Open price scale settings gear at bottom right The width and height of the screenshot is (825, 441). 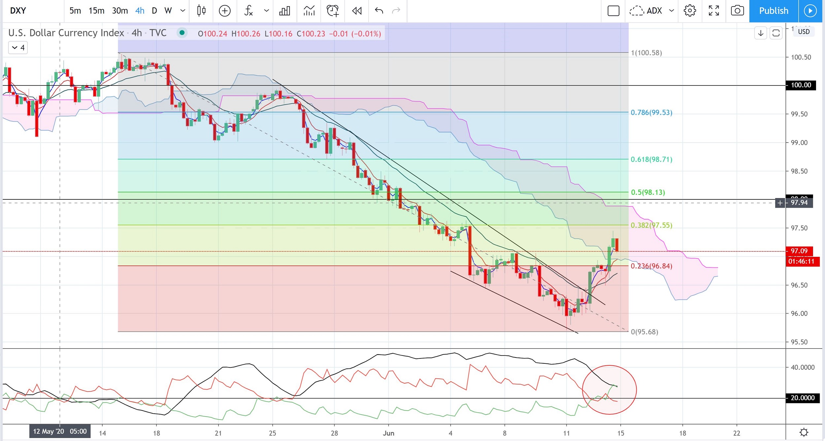804,432
